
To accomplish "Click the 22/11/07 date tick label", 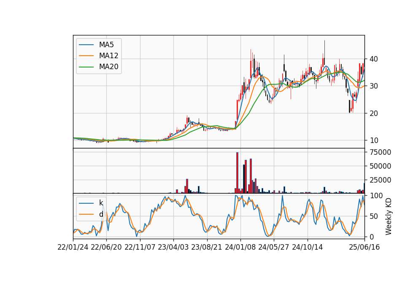I will (140, 247).
